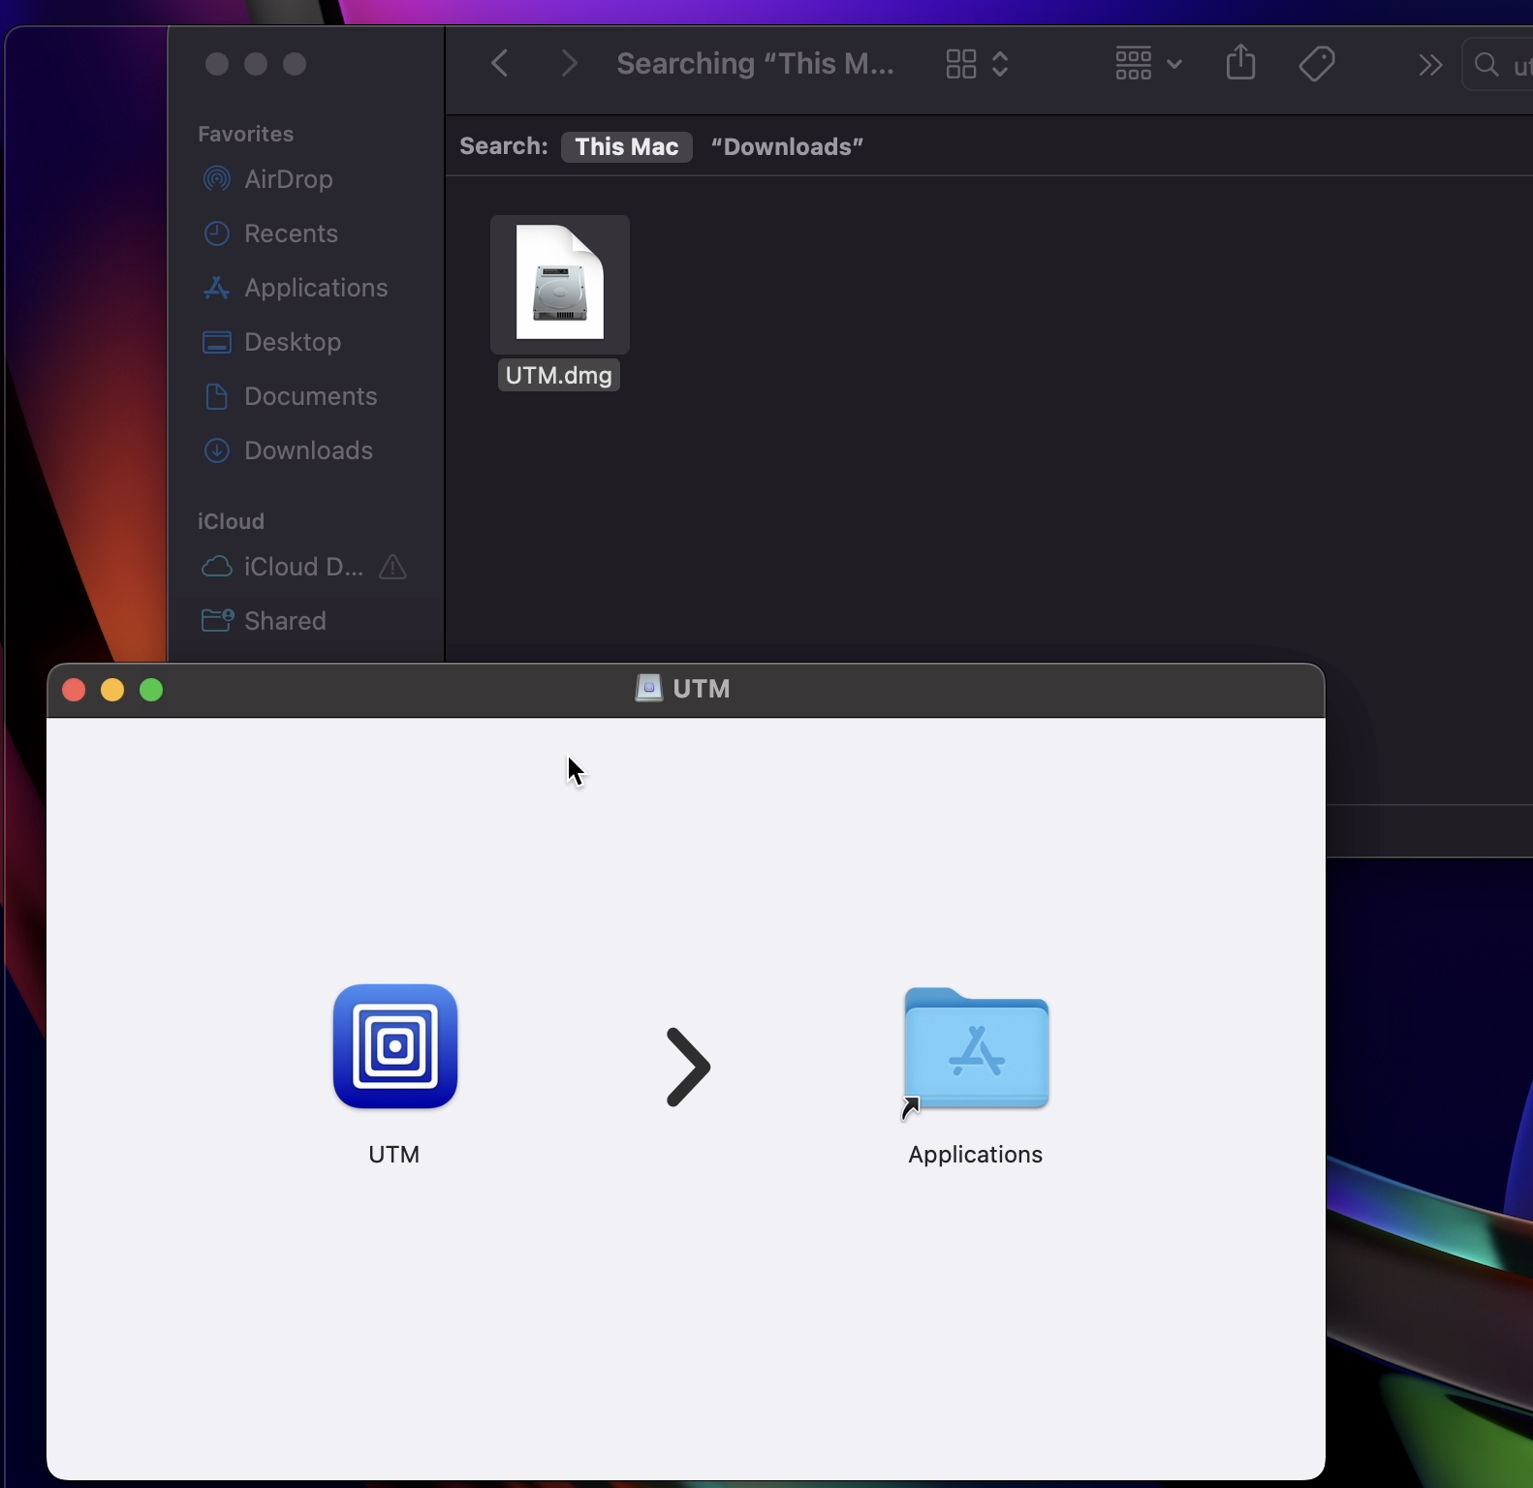Viewport: 1533px width, 1488px height.
Task: Click the AirDrop sidebar icon
Action: click(217, 179)
